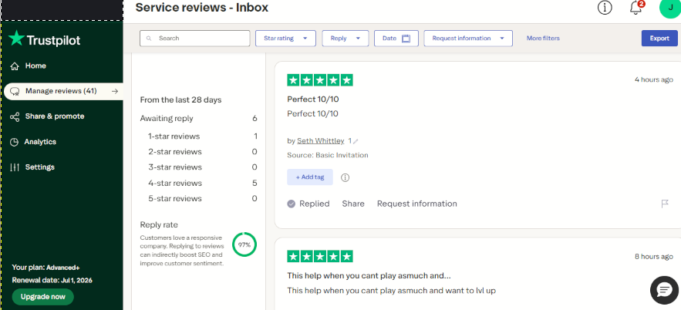Click the '8 hours ago' timestamp
Screen dimensions: 681x310
[x=654, y=257]
